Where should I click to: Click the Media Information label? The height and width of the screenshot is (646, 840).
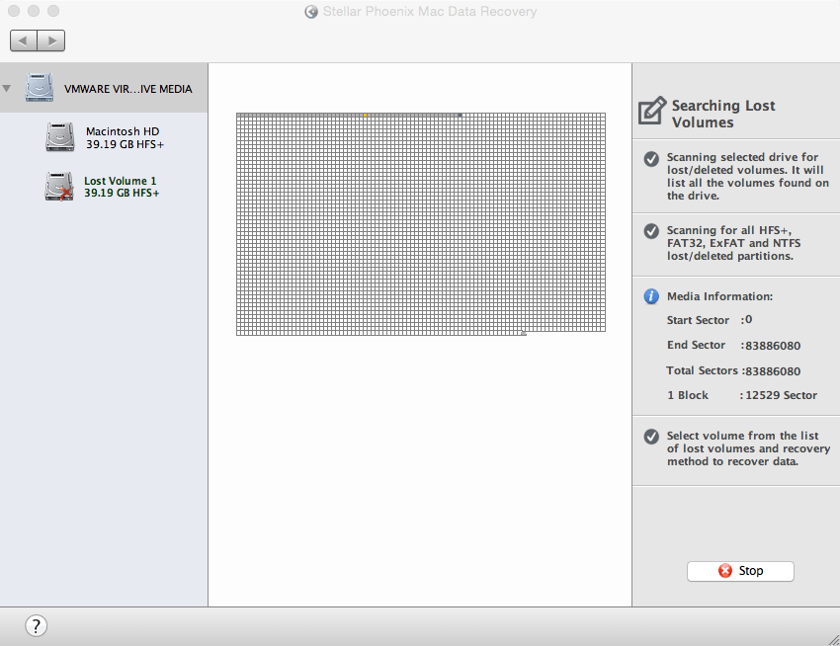[719, 296]
